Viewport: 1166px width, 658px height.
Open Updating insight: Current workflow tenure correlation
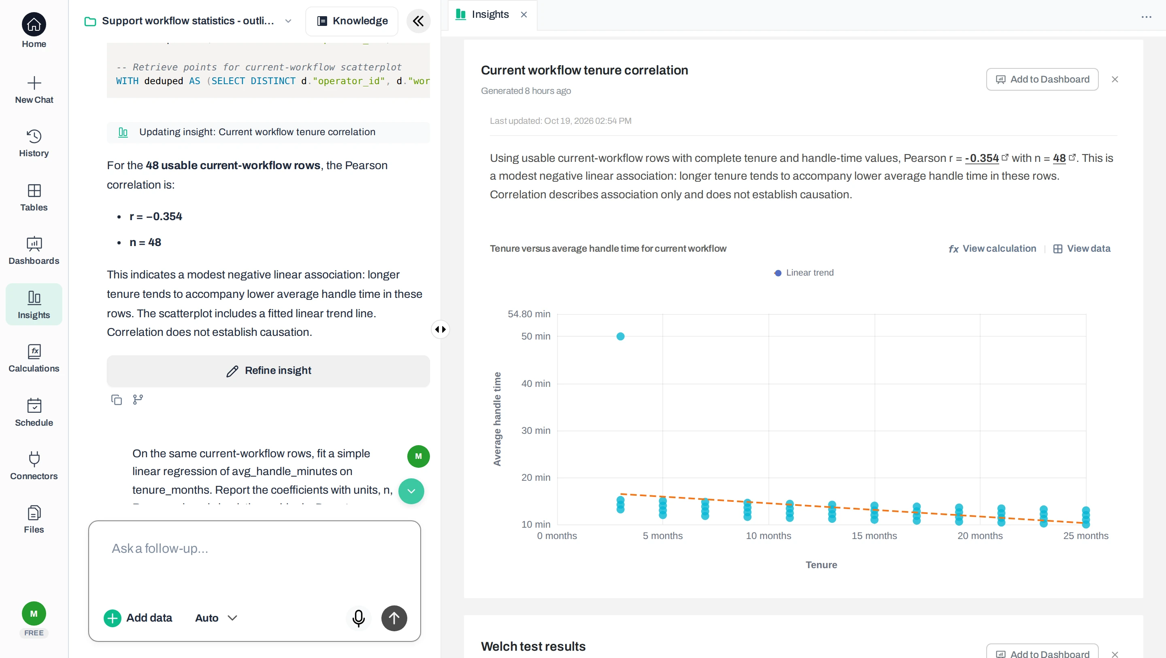coord(268,132)
